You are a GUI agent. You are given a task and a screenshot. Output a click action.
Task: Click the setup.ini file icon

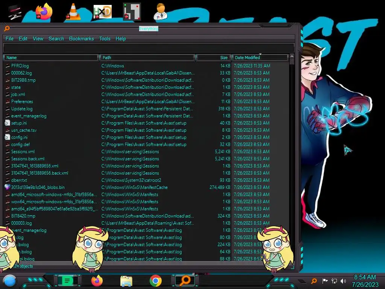coord(8,123)
